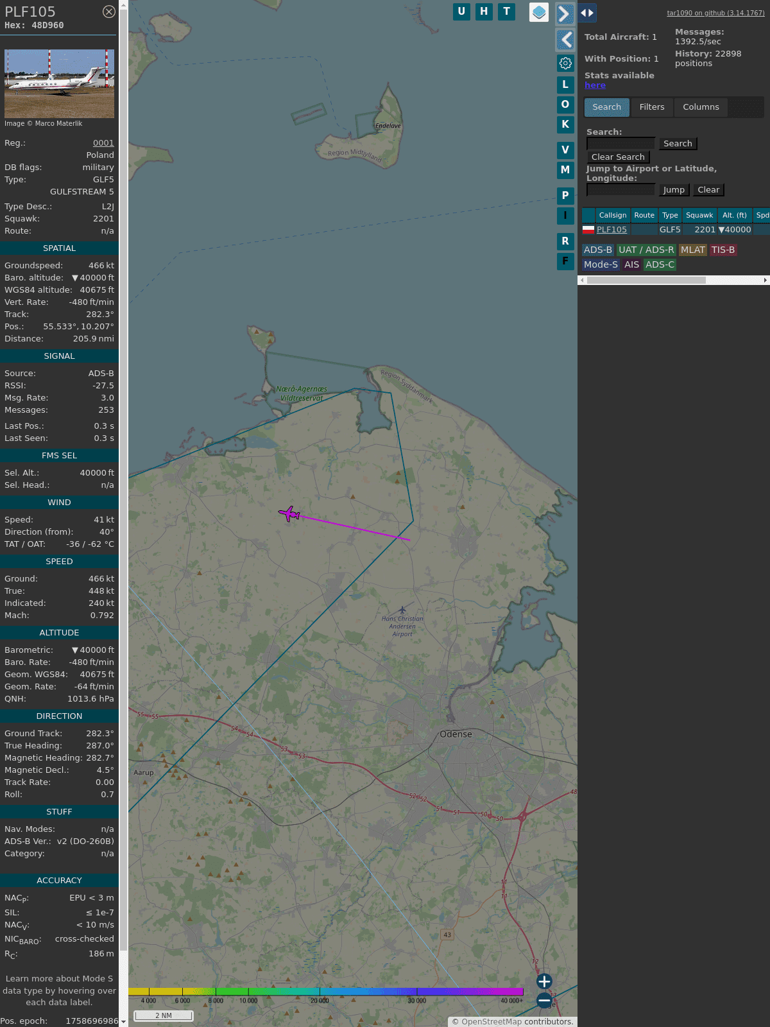Click the Jump button
The height and width of the screenshot is (1027, 770).
pos(674,190)
